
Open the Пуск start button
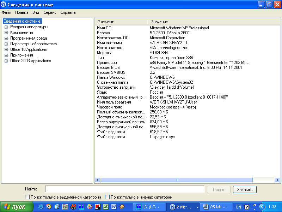[17, 207]
